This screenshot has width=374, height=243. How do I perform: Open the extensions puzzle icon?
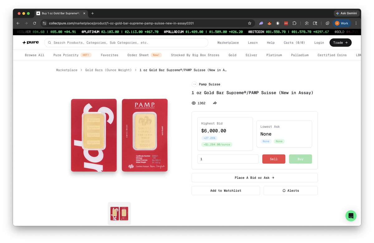(294, 23)
